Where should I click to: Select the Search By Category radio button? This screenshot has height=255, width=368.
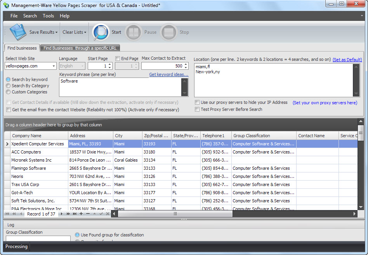[8, 86]
